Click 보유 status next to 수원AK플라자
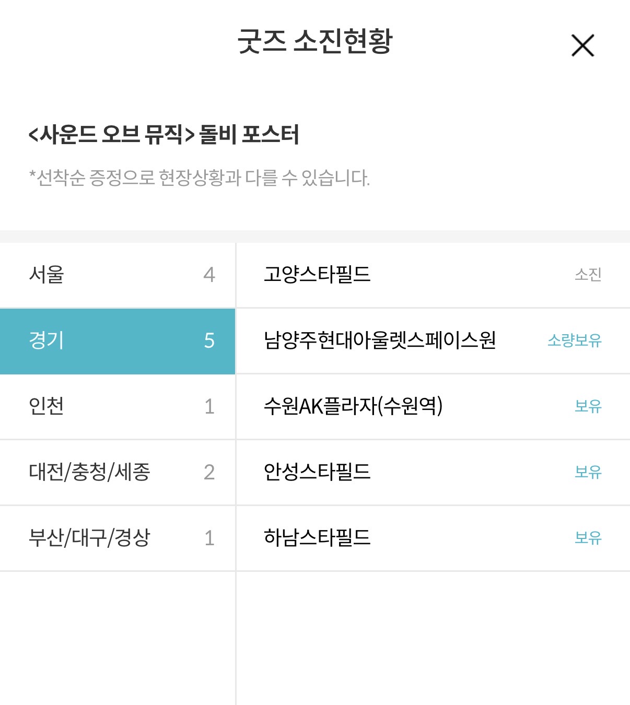Viewport: 630px width, 705px height. (588, 406)
